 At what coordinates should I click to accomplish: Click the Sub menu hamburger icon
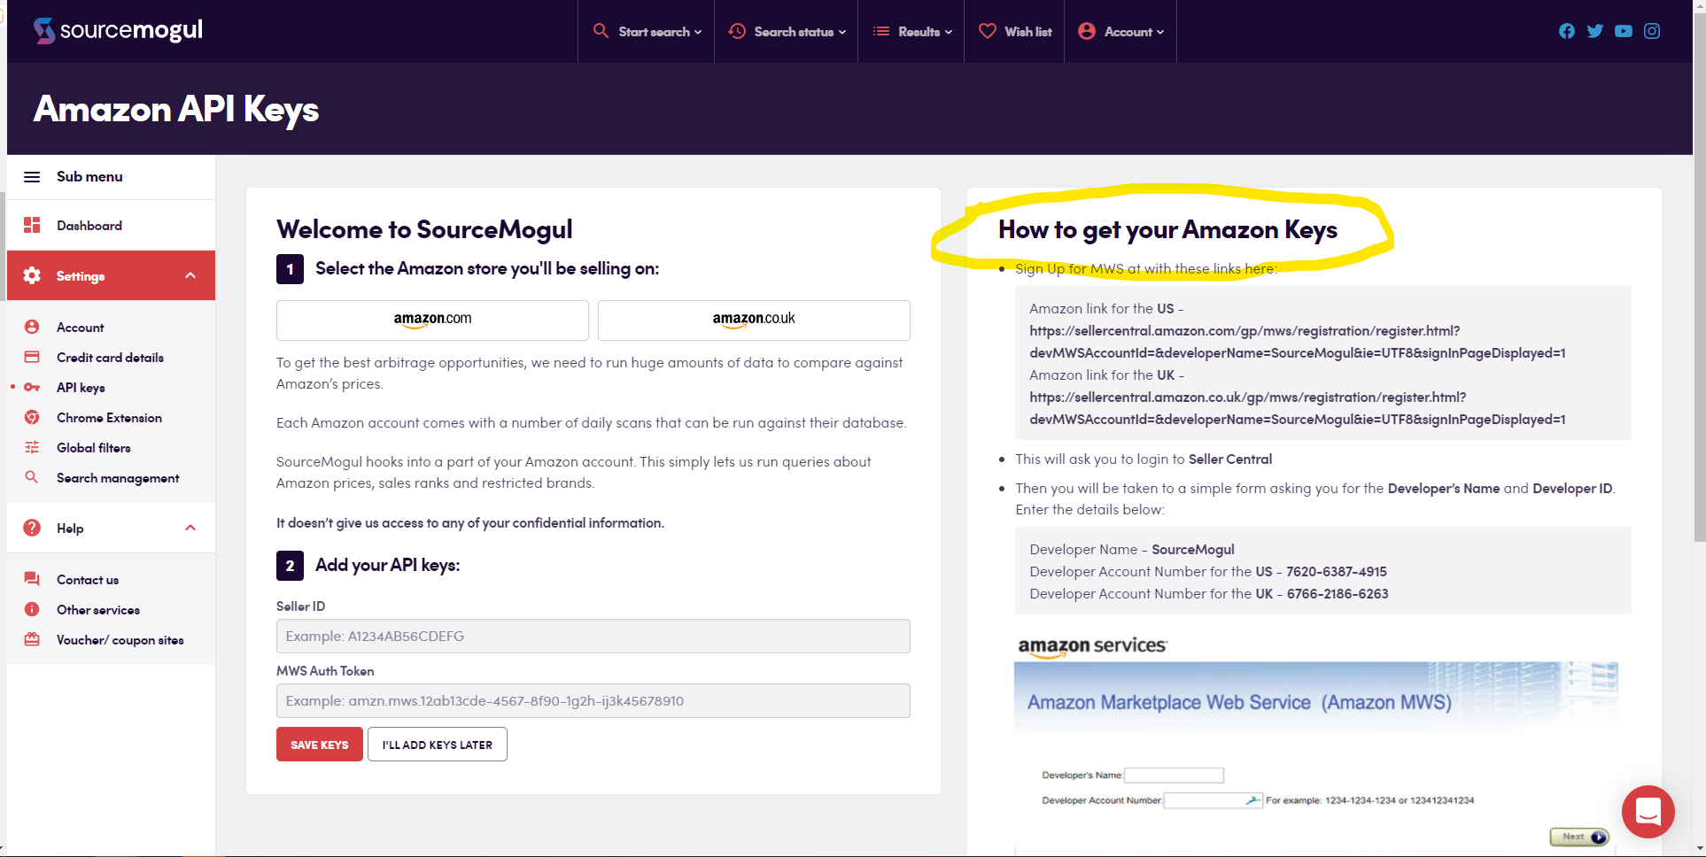(x=32, y=176)
